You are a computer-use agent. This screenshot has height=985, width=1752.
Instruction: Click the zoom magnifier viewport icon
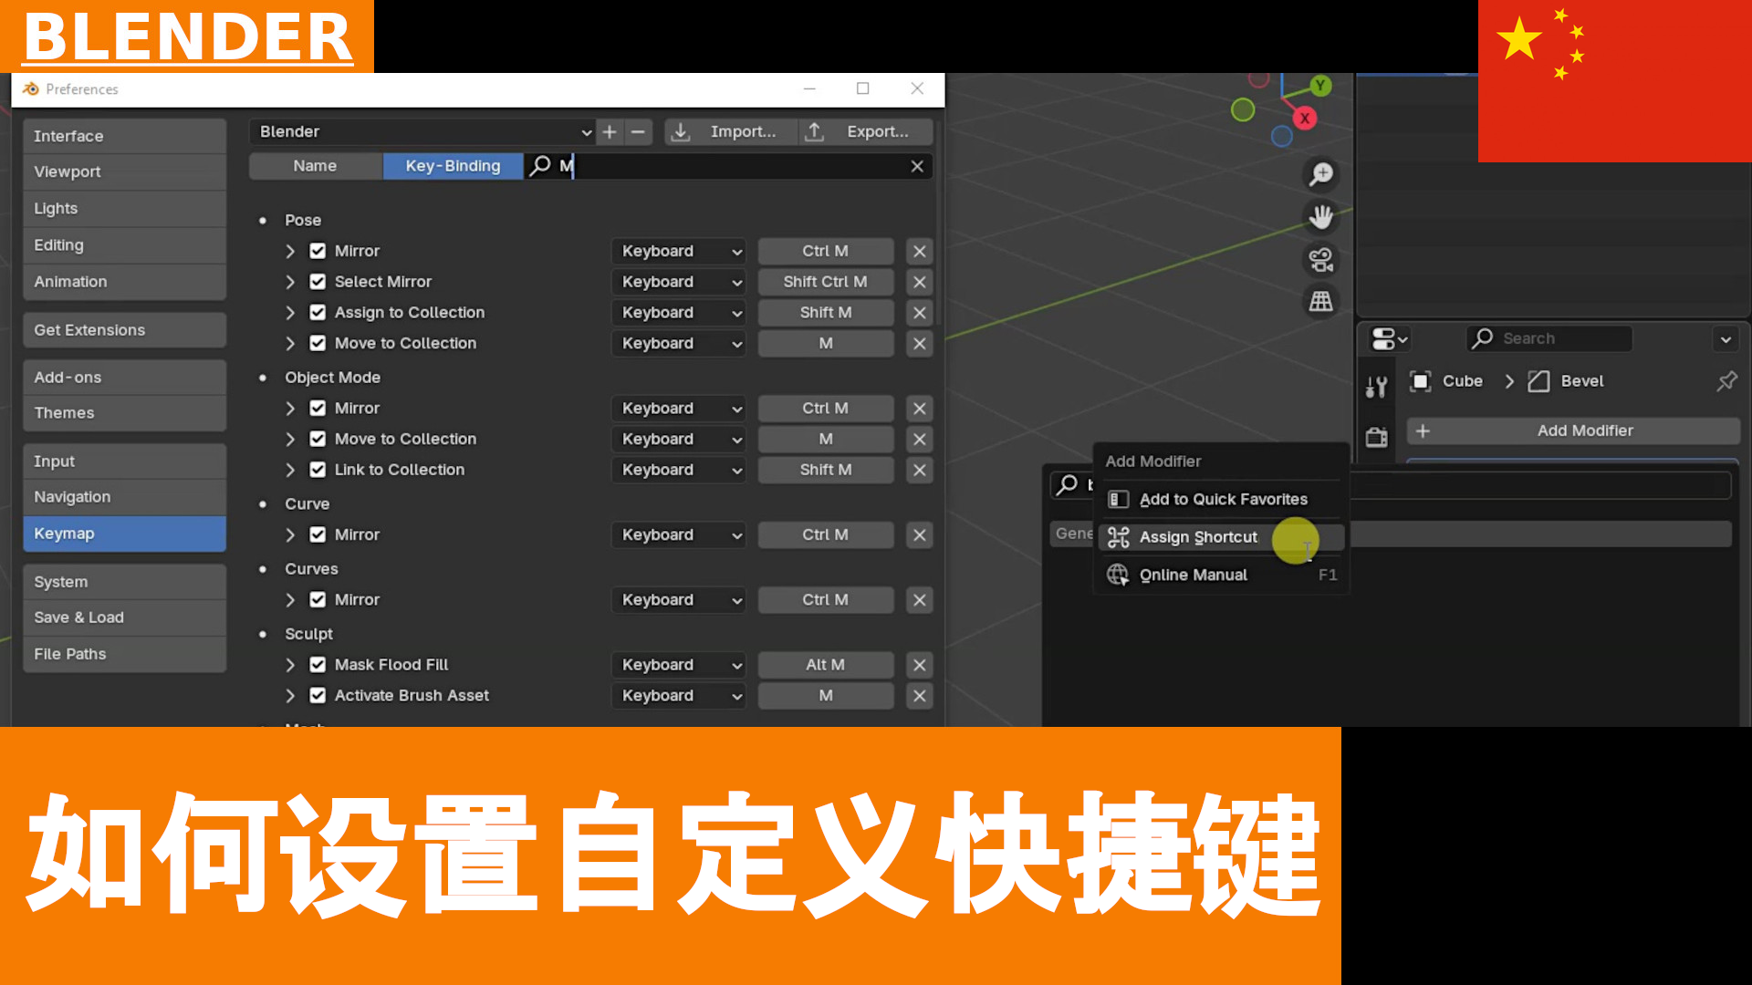(1320, 173)
